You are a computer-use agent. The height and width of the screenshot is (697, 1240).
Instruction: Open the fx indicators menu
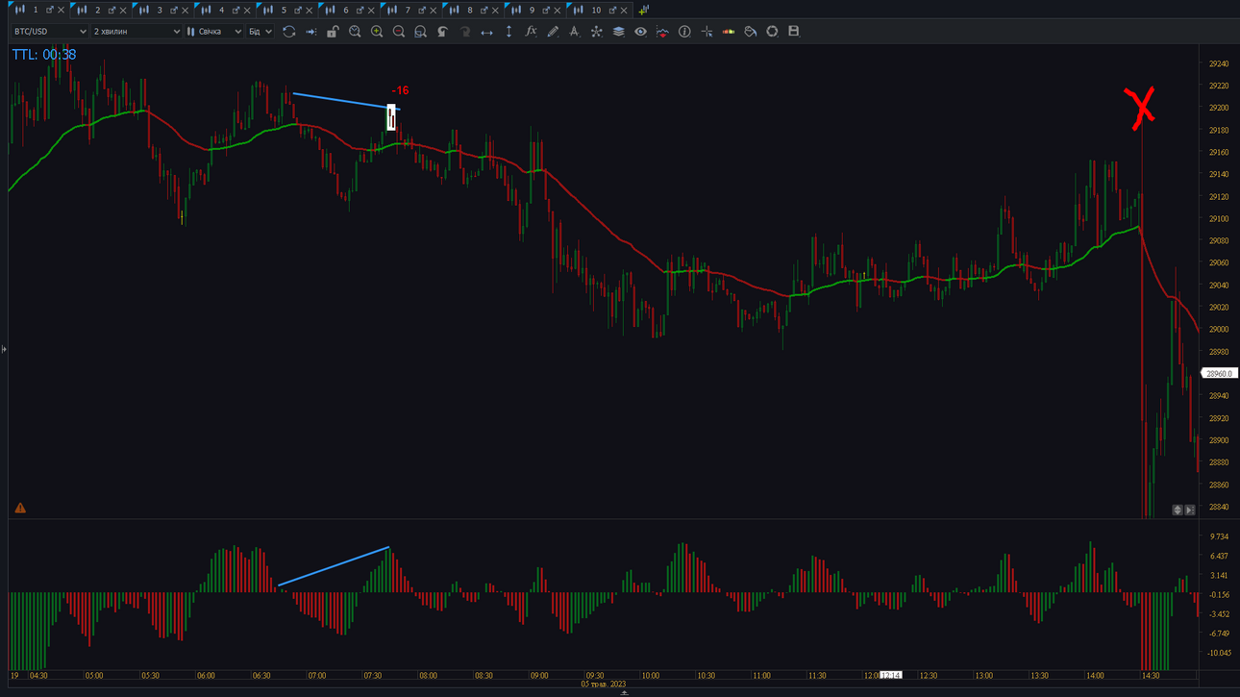[x=531, y=32]
